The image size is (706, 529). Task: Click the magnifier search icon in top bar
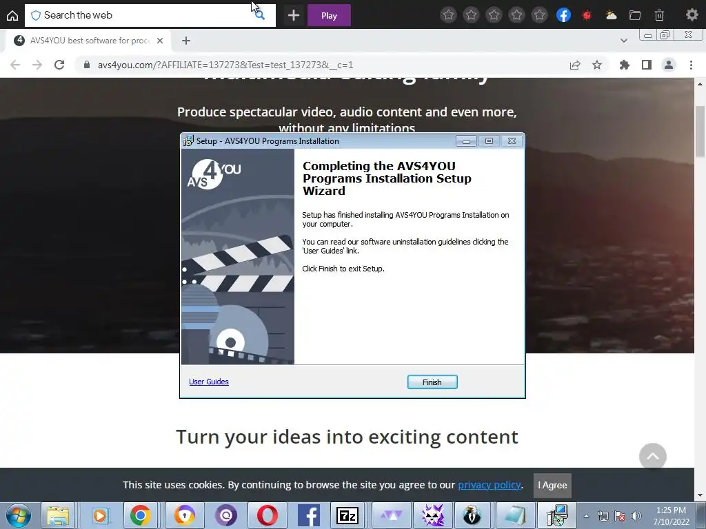point(260,15)
